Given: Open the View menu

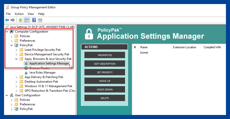Looking at the screenshot, I should 31,14.
